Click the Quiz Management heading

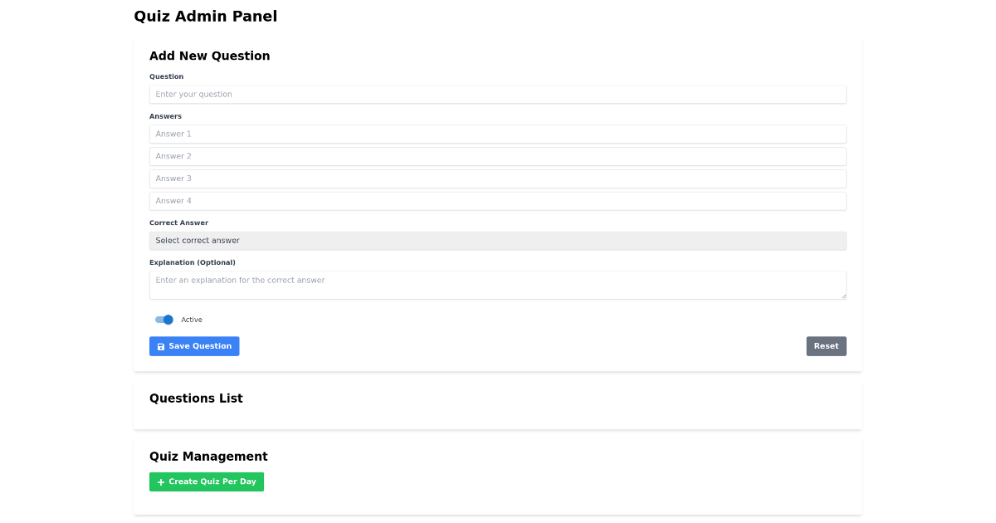[208, 457]
